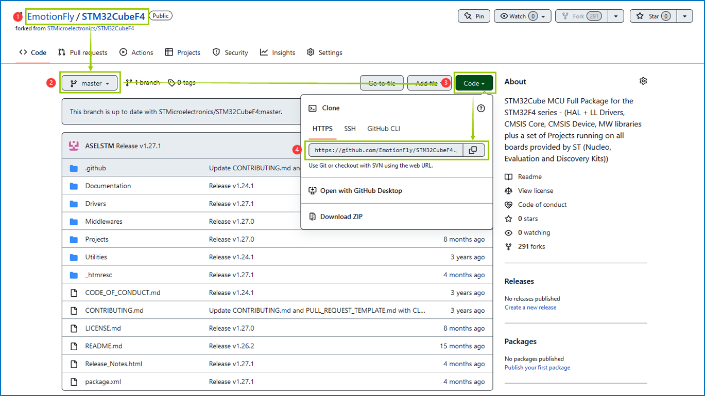
Task: Click the Download ZIP archive icon
Action: click(x=312, y=217)
